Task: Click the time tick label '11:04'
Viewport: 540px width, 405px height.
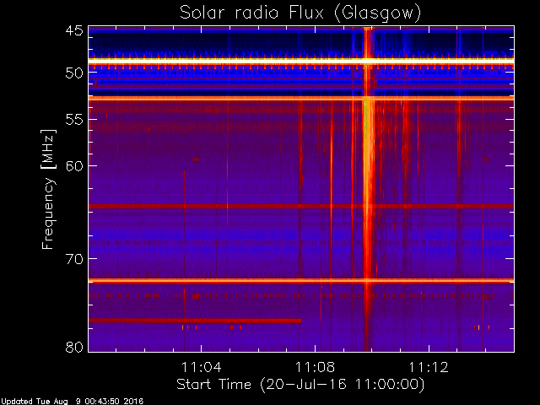Action: 201,367
